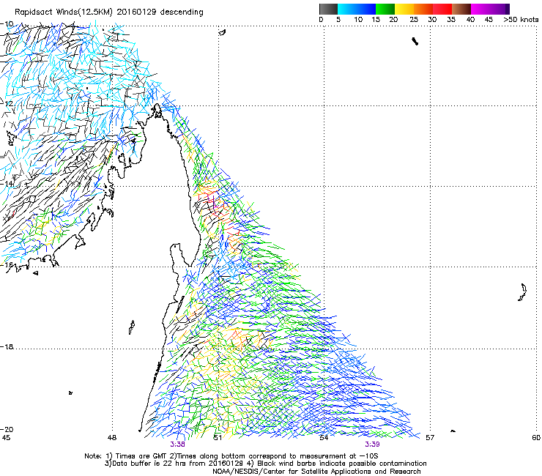Image resolution: width=542 pixels, height=476 pixels.
Task: Select the latitude label '-20'
Action: (7, 429)
